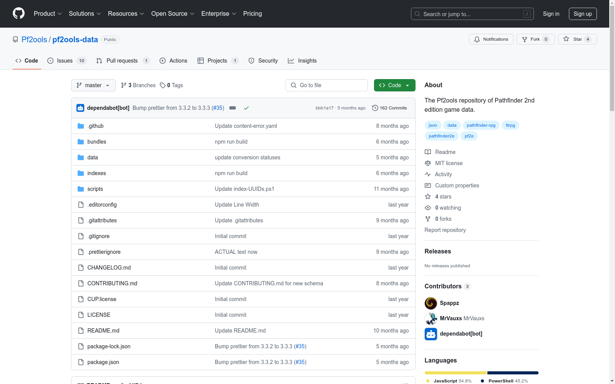View the 3 Branches link
The image size is (615, 384).
(138, 85)
